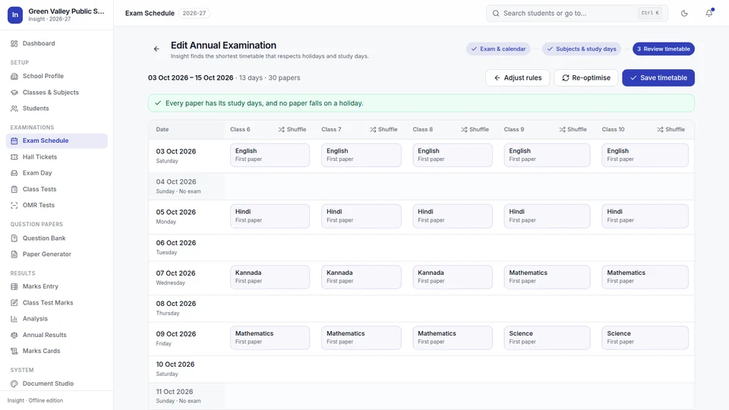Open Dashboard menu item
Viewport: 729px width, 410px height.
57,44
